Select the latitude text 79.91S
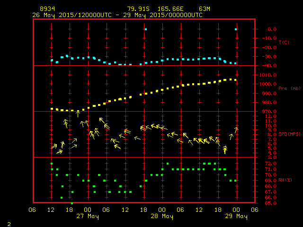 138,9
